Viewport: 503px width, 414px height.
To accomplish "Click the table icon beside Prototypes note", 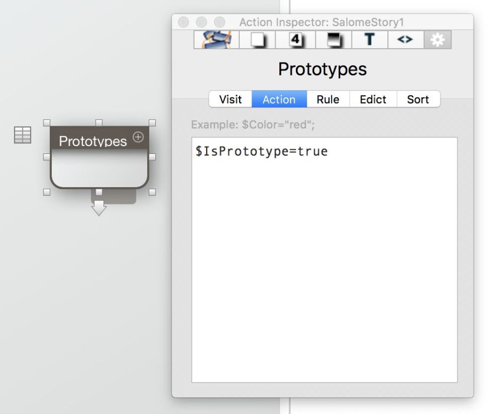I will pyautogui.click(x=22, y=135).
